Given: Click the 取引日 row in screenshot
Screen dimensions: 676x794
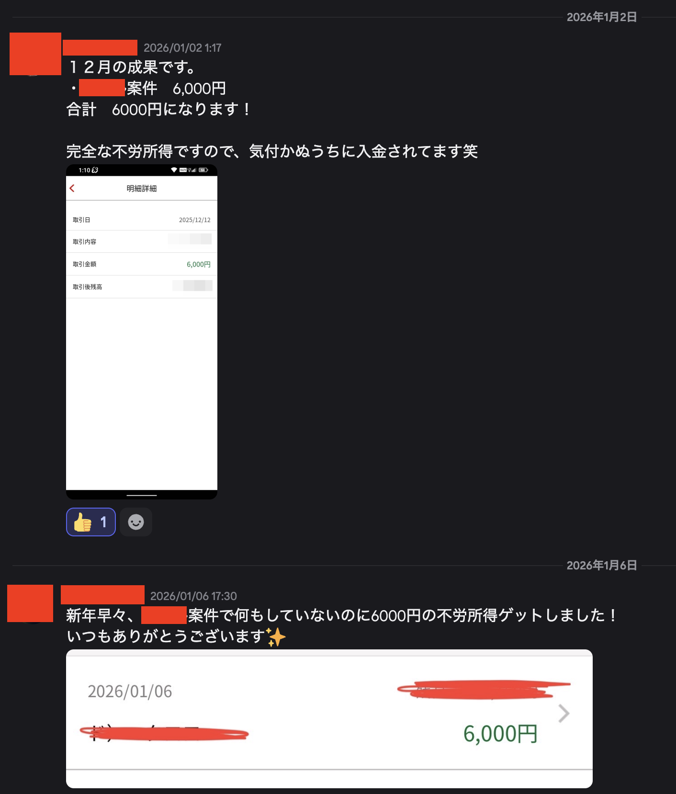Looking at the screenshot, I should pos(142,220).
